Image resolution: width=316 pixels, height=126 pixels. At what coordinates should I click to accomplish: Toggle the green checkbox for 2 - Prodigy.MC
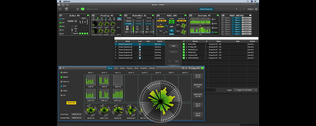pos(184,47)
